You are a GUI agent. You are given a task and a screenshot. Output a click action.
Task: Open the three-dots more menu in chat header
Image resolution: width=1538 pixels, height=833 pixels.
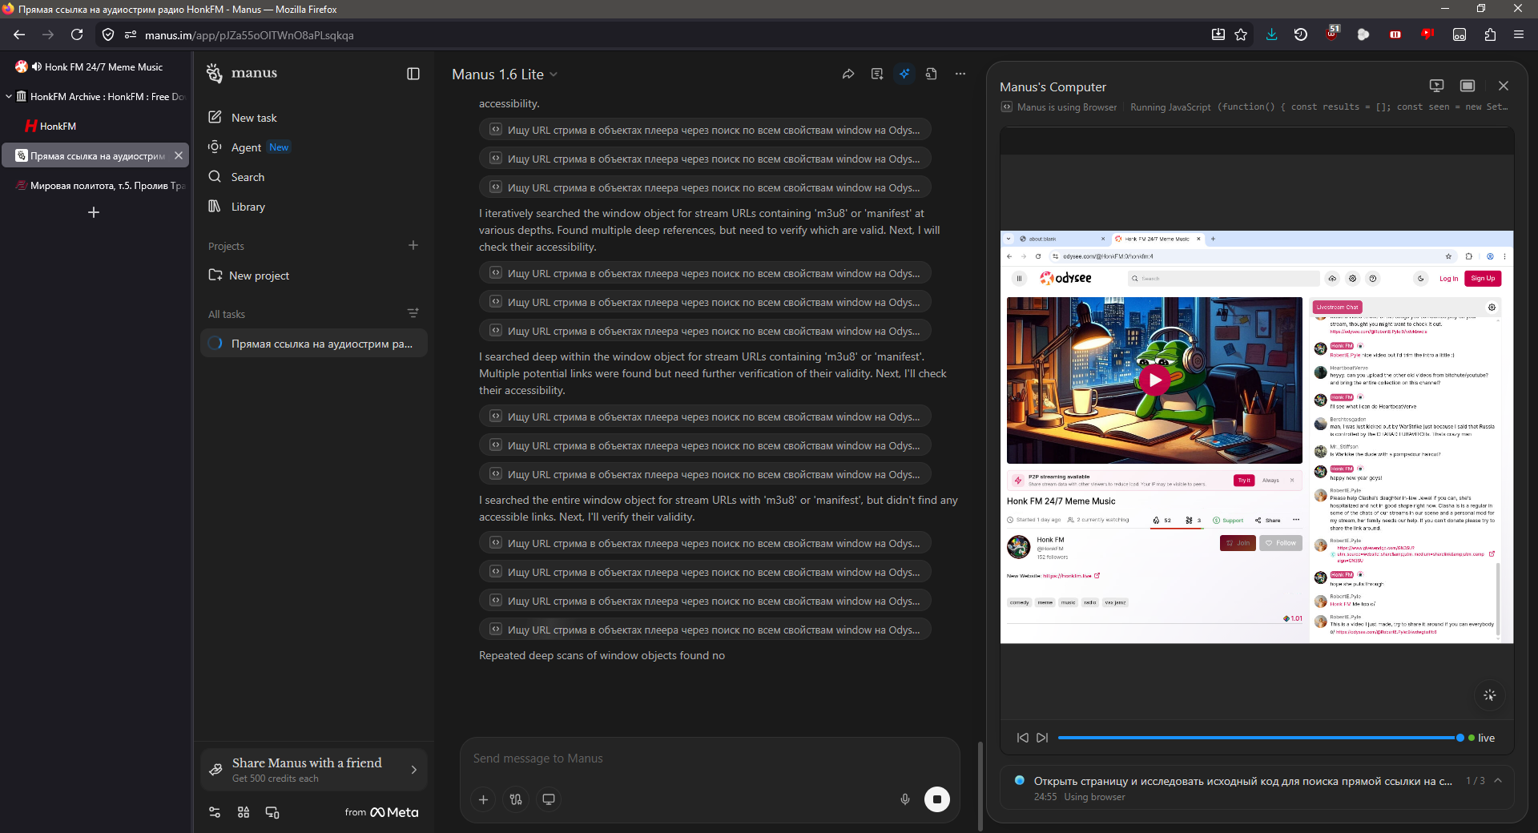(x=960, y=74)
